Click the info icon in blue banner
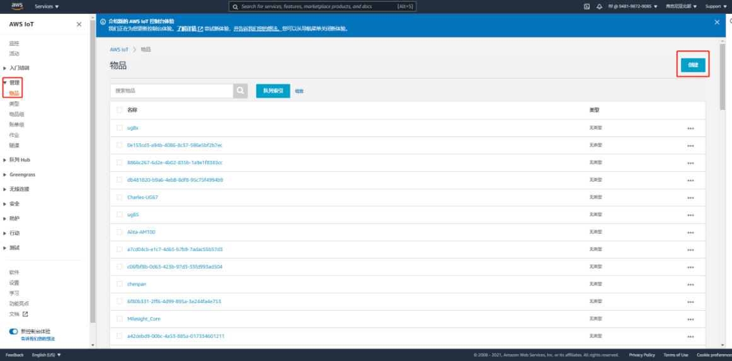The width and height of the screenshot is (732, 361). click(103, 22)
